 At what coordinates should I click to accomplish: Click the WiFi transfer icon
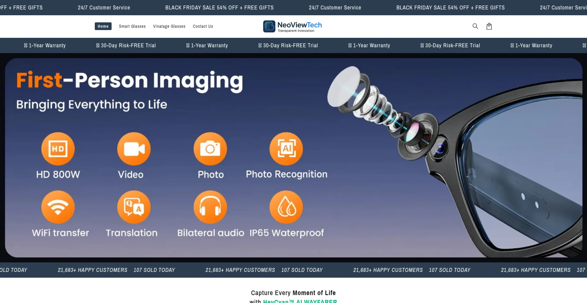pyautogui.click(x=58, y=207)
